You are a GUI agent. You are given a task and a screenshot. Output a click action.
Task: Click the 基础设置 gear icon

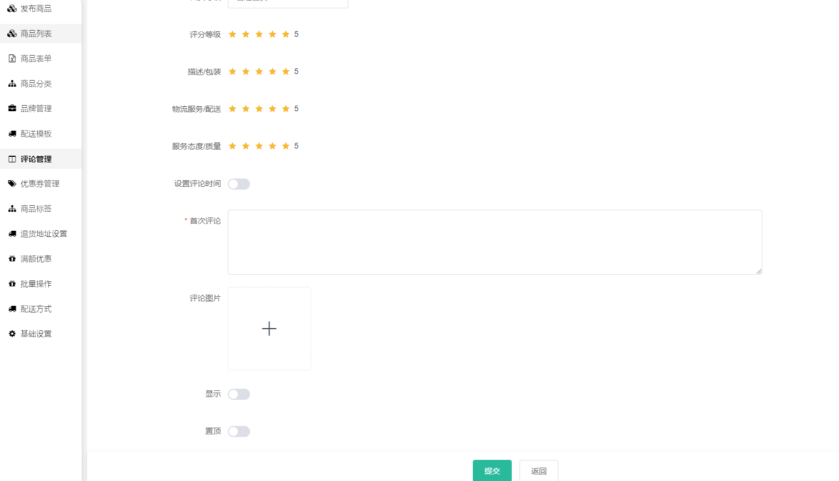click(12, 334)
